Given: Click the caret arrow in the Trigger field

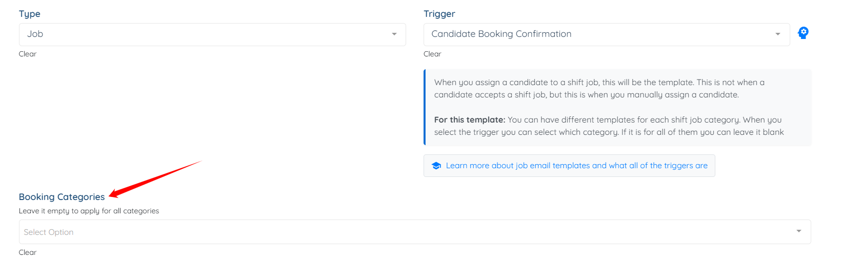Looking at the screenshot, I should (778, 34).
